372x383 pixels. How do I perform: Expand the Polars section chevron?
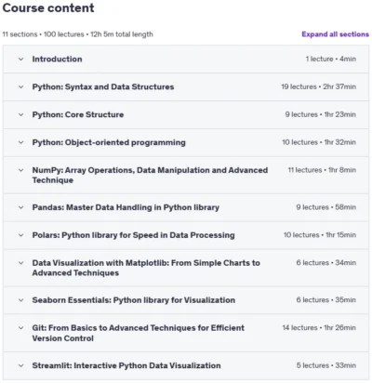[20, 235]
